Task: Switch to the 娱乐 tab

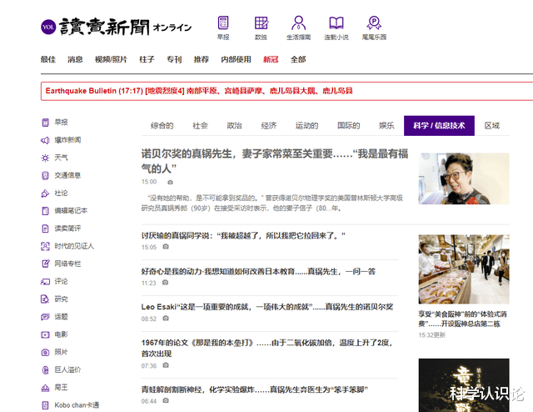Action: 386,126
